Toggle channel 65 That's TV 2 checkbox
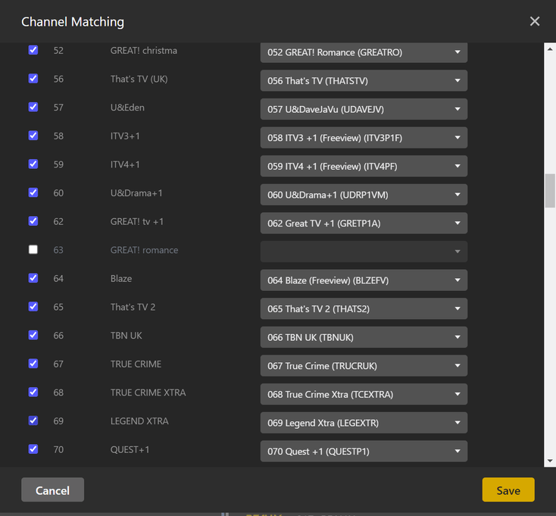The width and height of the screenshot is (556, 516). pos(33,307)
